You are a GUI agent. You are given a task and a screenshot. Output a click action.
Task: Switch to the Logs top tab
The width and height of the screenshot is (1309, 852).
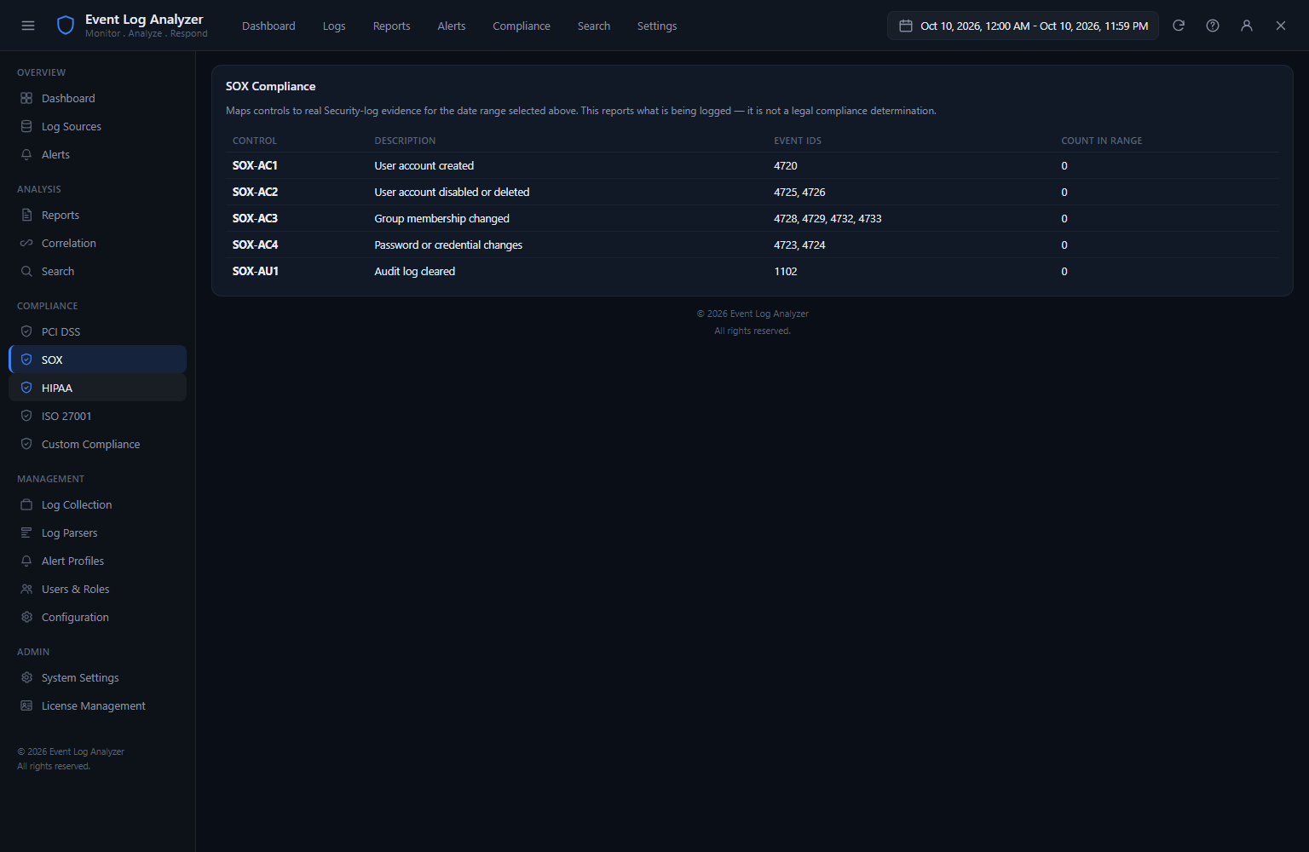[x=334, y=26]
